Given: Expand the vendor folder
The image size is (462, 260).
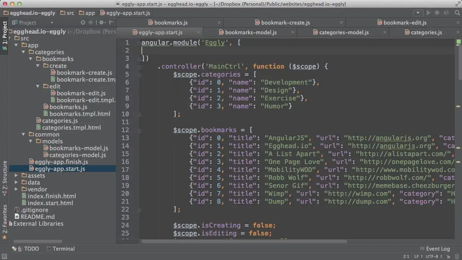Looking at the screenshot, I should tap(16, 189).
